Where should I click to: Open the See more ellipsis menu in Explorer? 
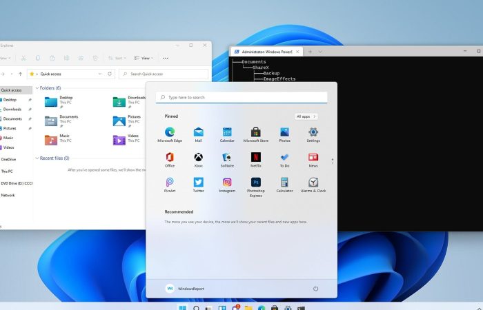point(166,58)
